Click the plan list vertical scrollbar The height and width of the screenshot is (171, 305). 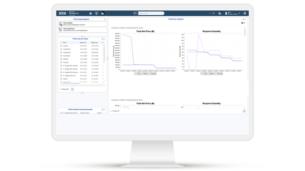pos(104,54)
